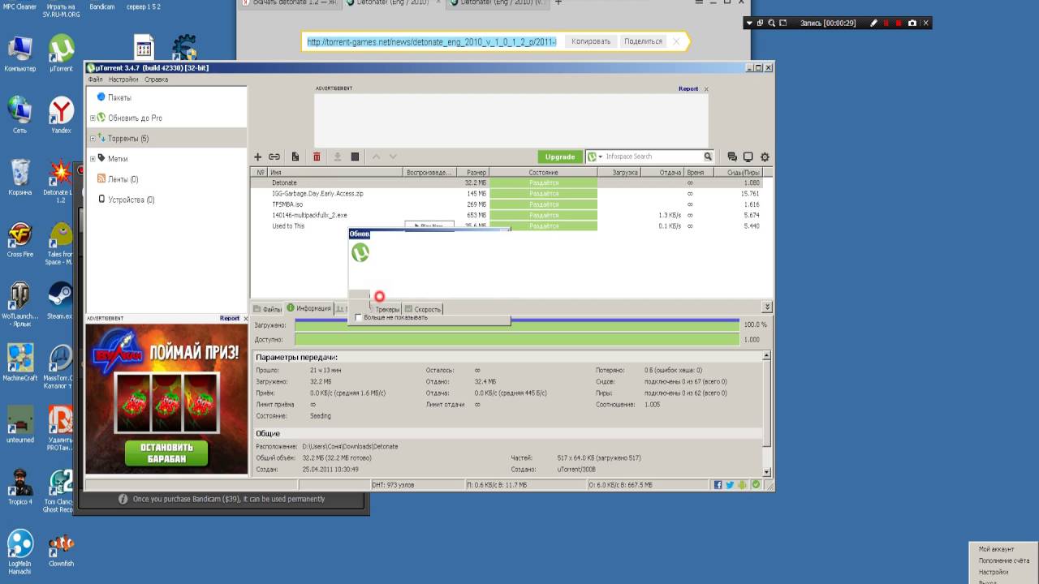Collapse the detail pane with the double-chevron button
Screen dimensions: 1039x584
tap(767, 307)
